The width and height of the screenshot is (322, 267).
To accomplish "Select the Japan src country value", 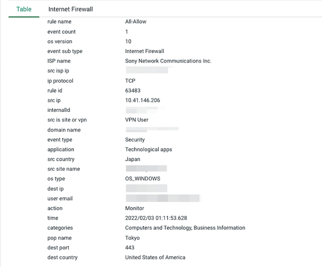I will pos(132,159).
